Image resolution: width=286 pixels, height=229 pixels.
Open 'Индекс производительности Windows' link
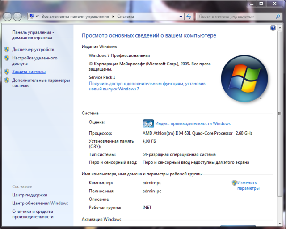193,123
